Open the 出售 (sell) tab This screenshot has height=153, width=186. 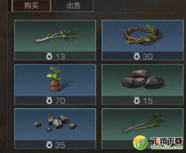[x=73, y=6]
